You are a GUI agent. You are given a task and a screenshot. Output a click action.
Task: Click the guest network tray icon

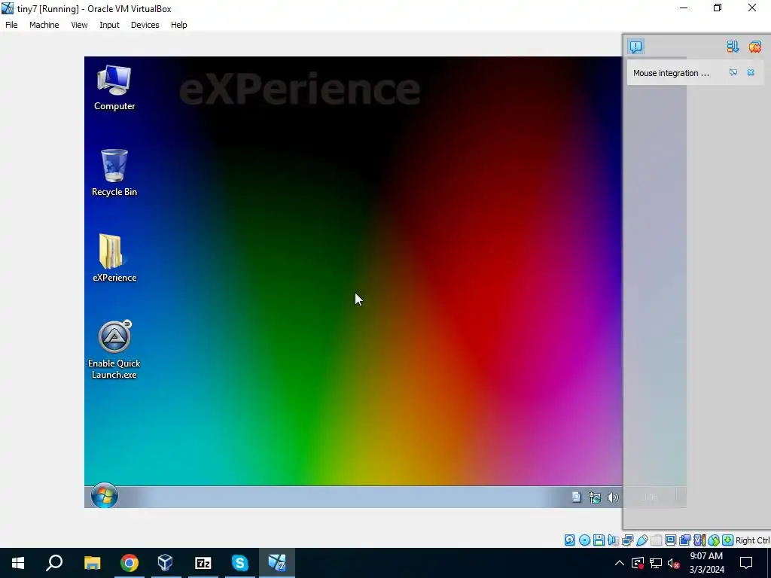[595, 497]
